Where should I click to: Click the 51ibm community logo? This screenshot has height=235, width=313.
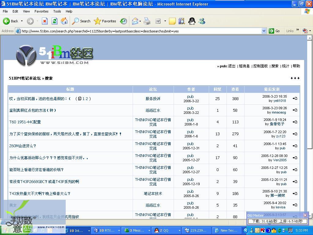pos(54,55)
